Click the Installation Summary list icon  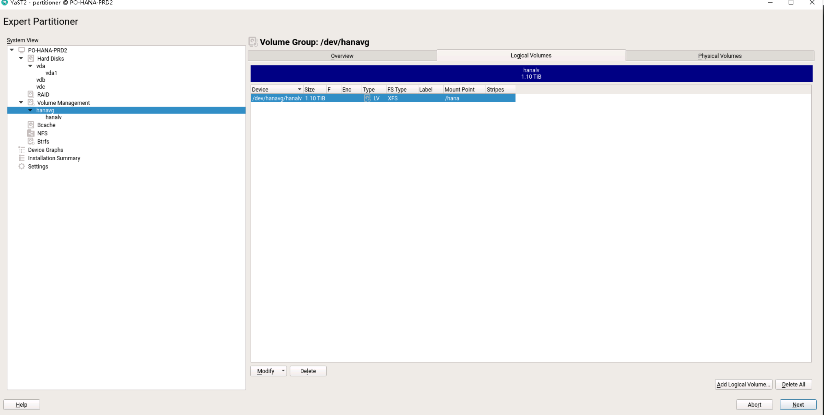click(x=21, y=158)
